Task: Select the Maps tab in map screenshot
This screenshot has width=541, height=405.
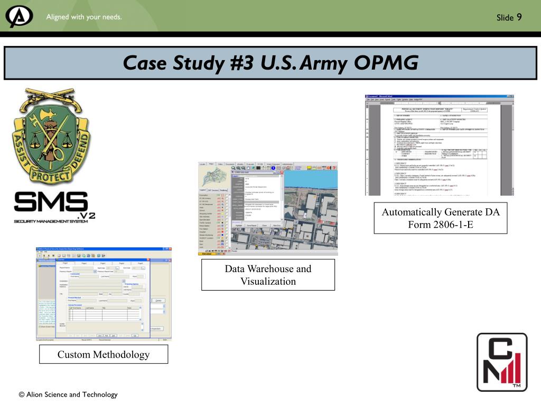Action: (211, 164)
